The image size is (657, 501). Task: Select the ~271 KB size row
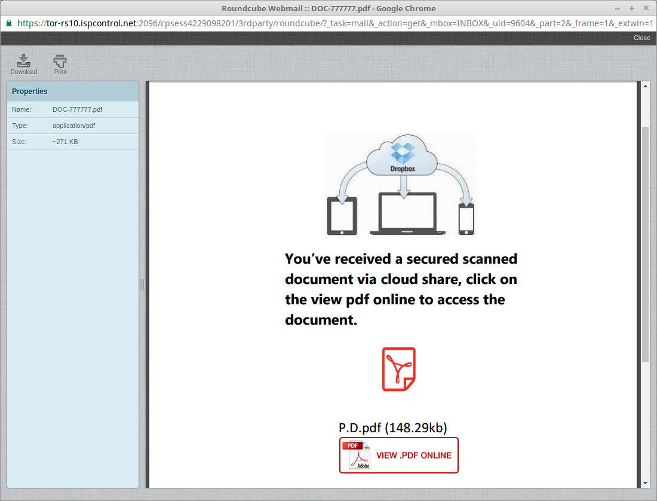click(73, 142)
